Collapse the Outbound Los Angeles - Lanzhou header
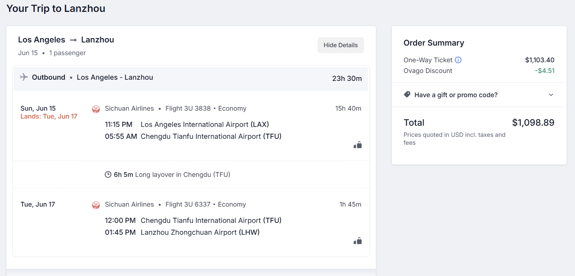The image size is (575, 276). pyautogui.click(x=191, y=78)
